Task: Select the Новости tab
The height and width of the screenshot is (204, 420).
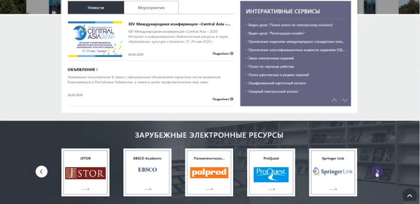Action: pos(96,7)
